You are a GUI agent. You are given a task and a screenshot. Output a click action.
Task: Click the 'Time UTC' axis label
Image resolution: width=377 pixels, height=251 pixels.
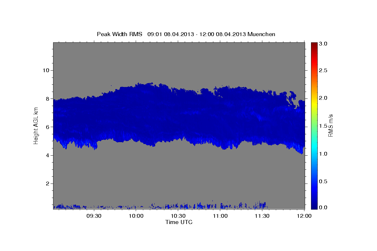(x=179, y=222)
